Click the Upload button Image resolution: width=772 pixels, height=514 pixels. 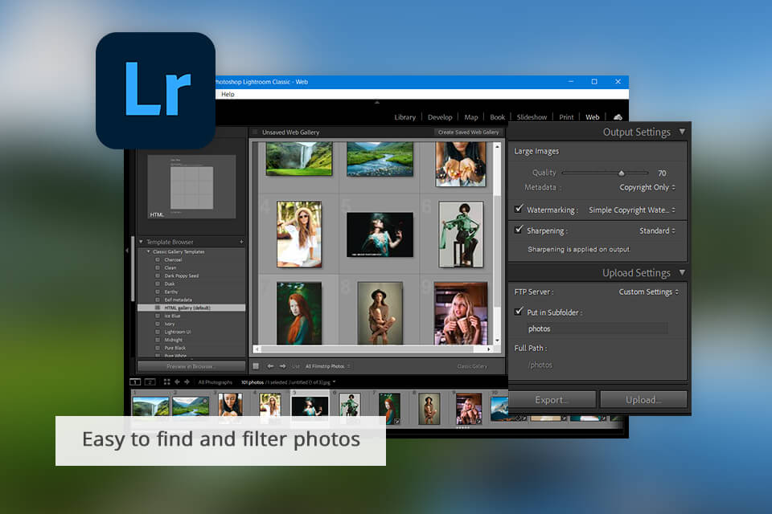click(x=643, y=399)
